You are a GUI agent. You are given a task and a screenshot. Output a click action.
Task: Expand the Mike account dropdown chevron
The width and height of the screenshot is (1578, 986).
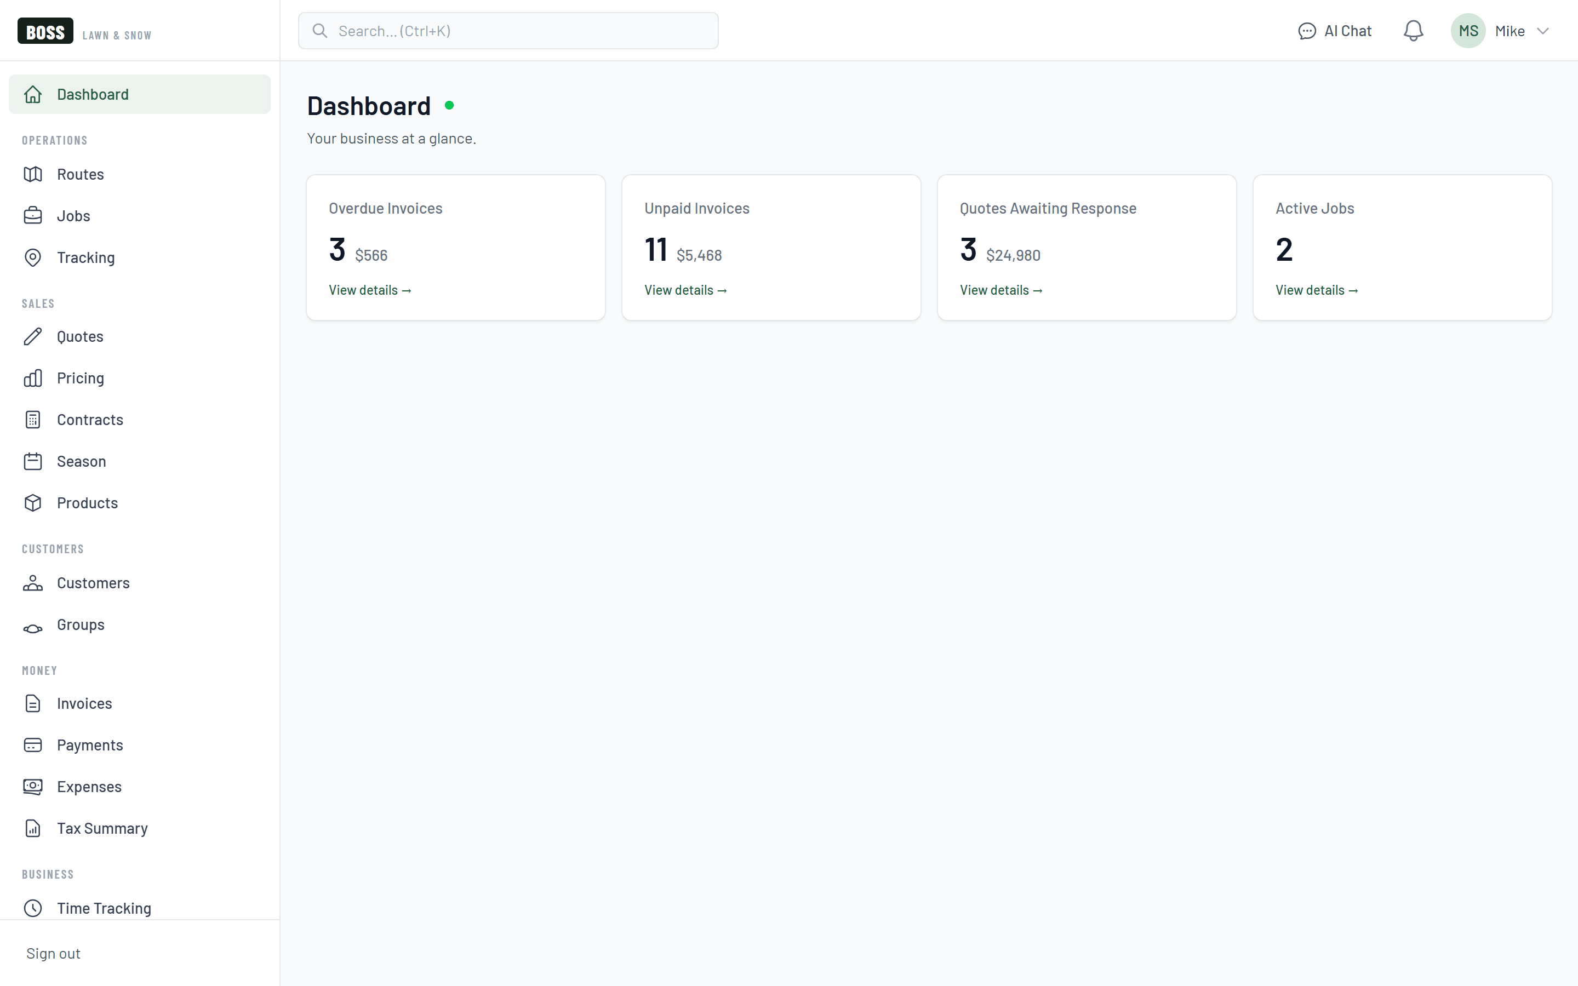1543,31
